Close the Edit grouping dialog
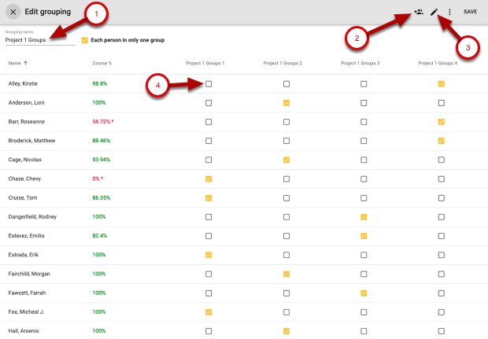 [x=13, y=12]
